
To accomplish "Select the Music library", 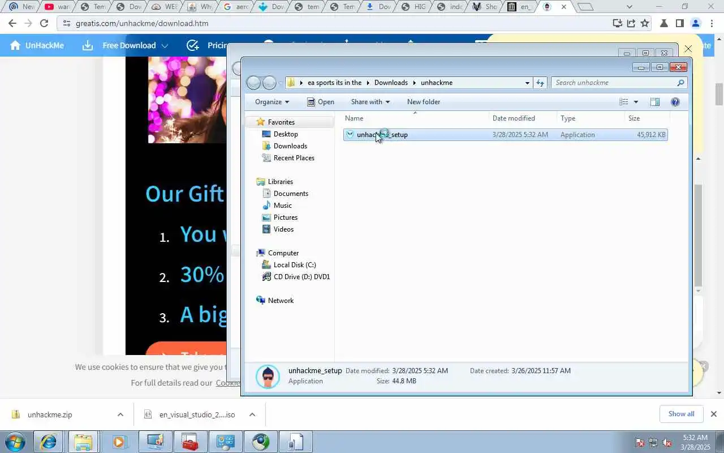I will pyautogui.click(x=282, y=206).
